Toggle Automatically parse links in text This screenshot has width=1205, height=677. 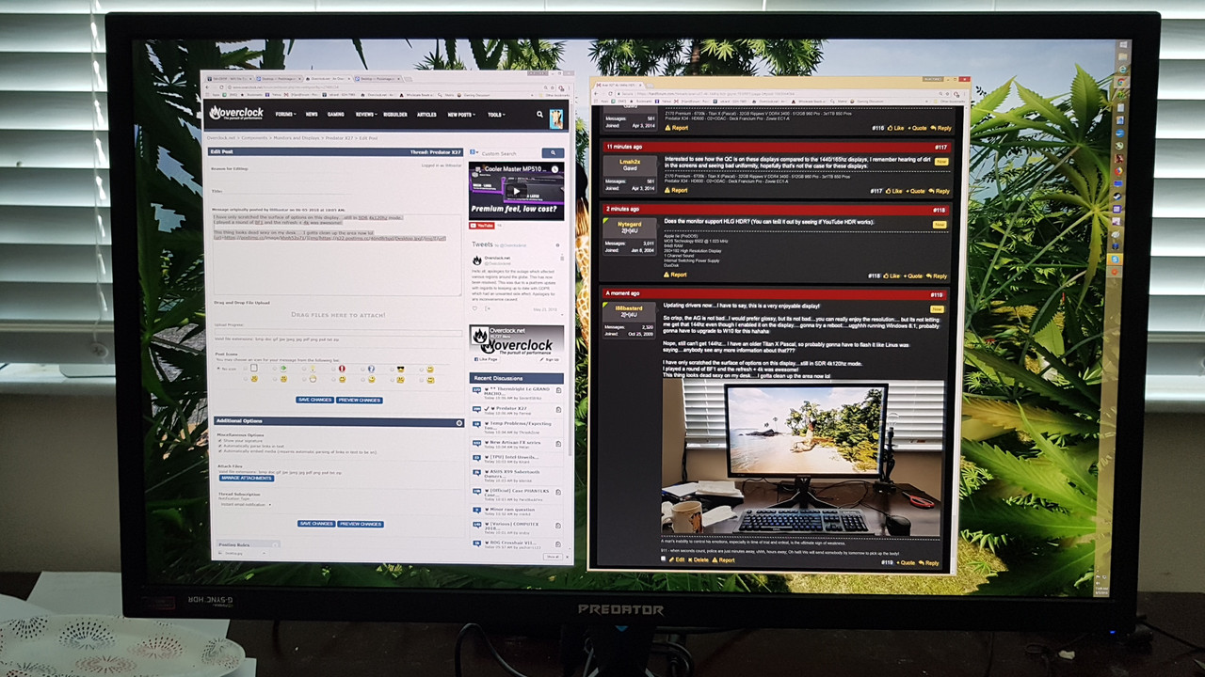220,446
